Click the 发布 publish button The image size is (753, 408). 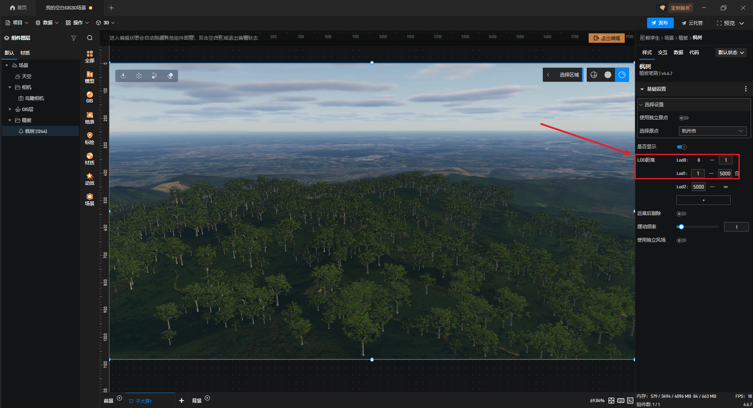point(660,23)
